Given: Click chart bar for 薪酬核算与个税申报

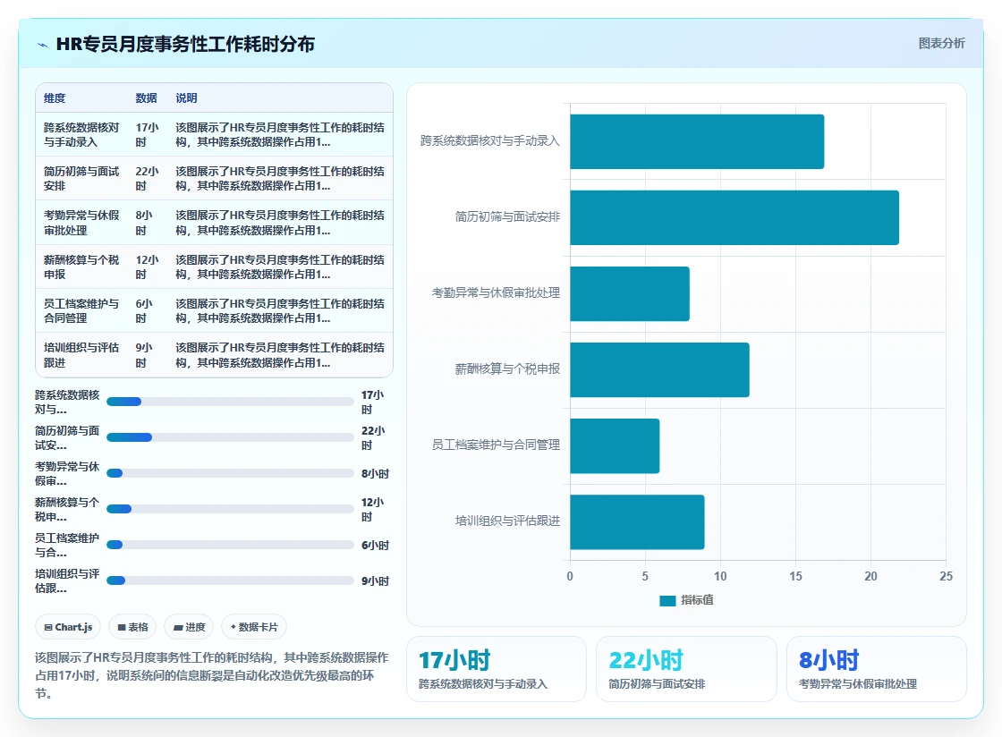Looking at the screenshot, I should click(659, 369).
